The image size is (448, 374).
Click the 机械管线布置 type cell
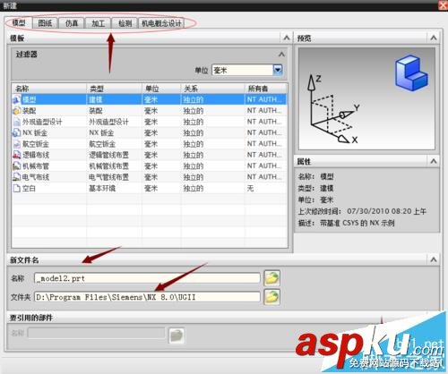(108, 166)
